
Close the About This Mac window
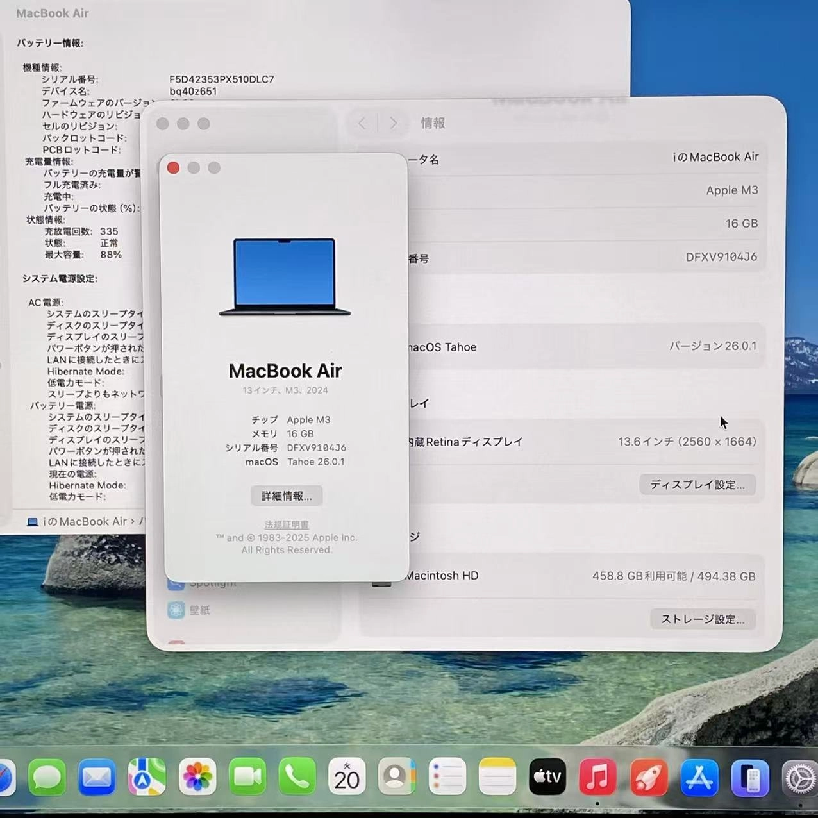[x=173, y=168]
